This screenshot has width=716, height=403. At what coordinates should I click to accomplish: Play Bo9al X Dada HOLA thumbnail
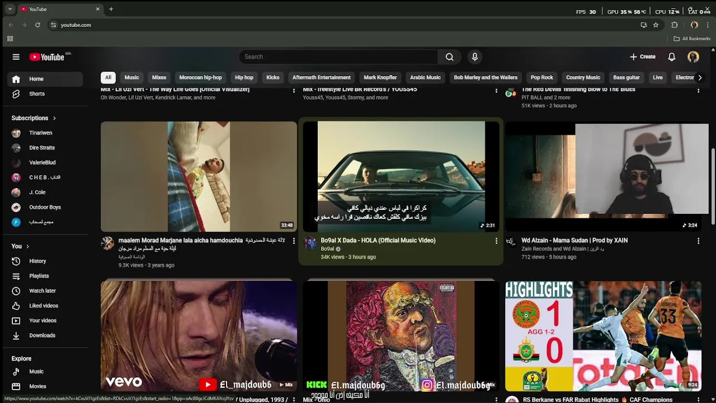pos(401,176)
